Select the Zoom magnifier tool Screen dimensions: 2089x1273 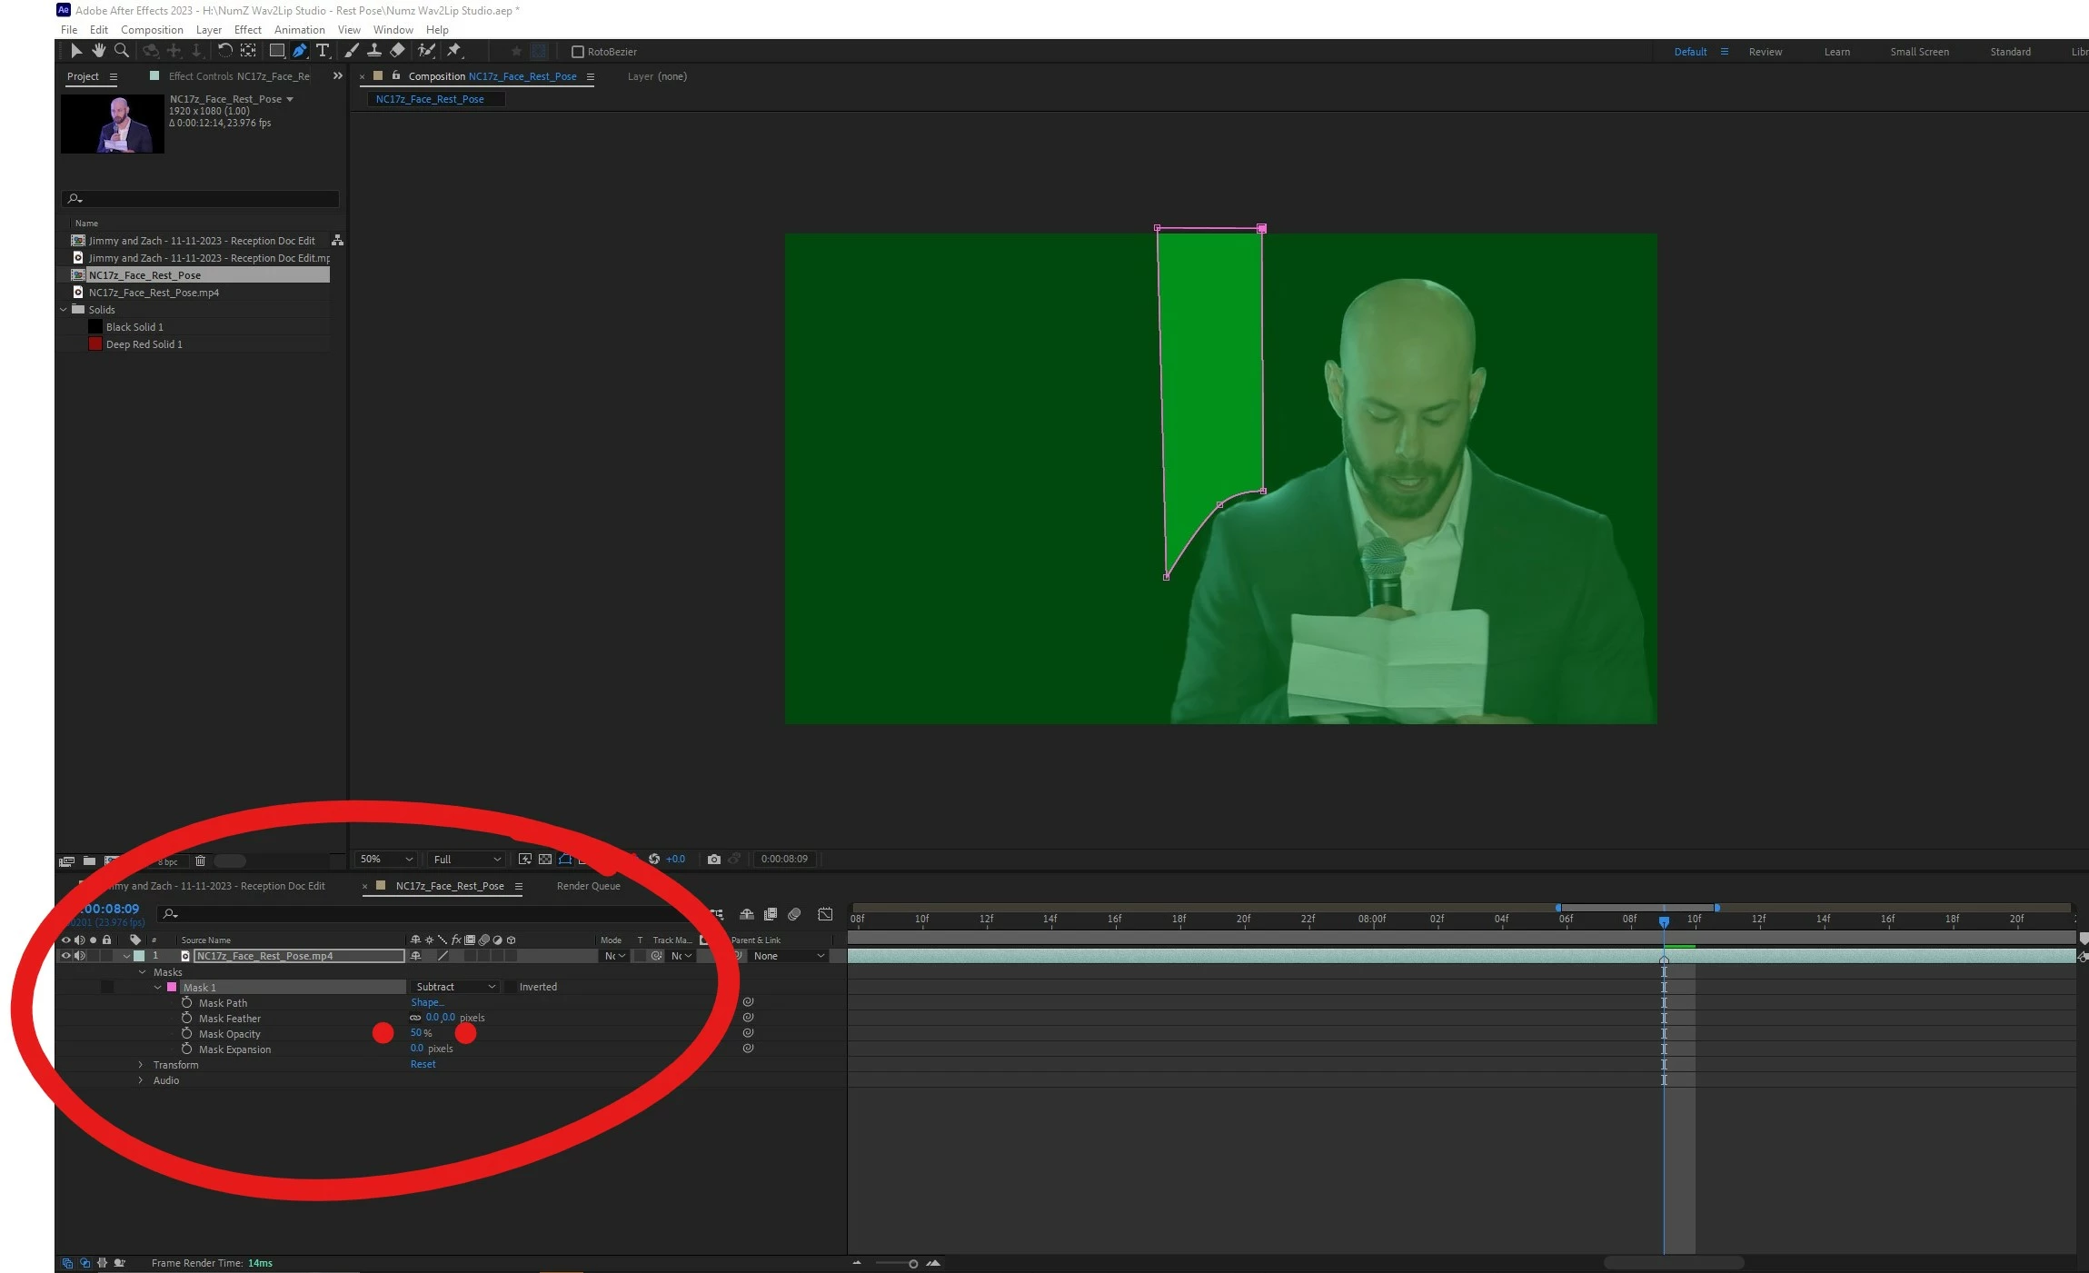121,51
